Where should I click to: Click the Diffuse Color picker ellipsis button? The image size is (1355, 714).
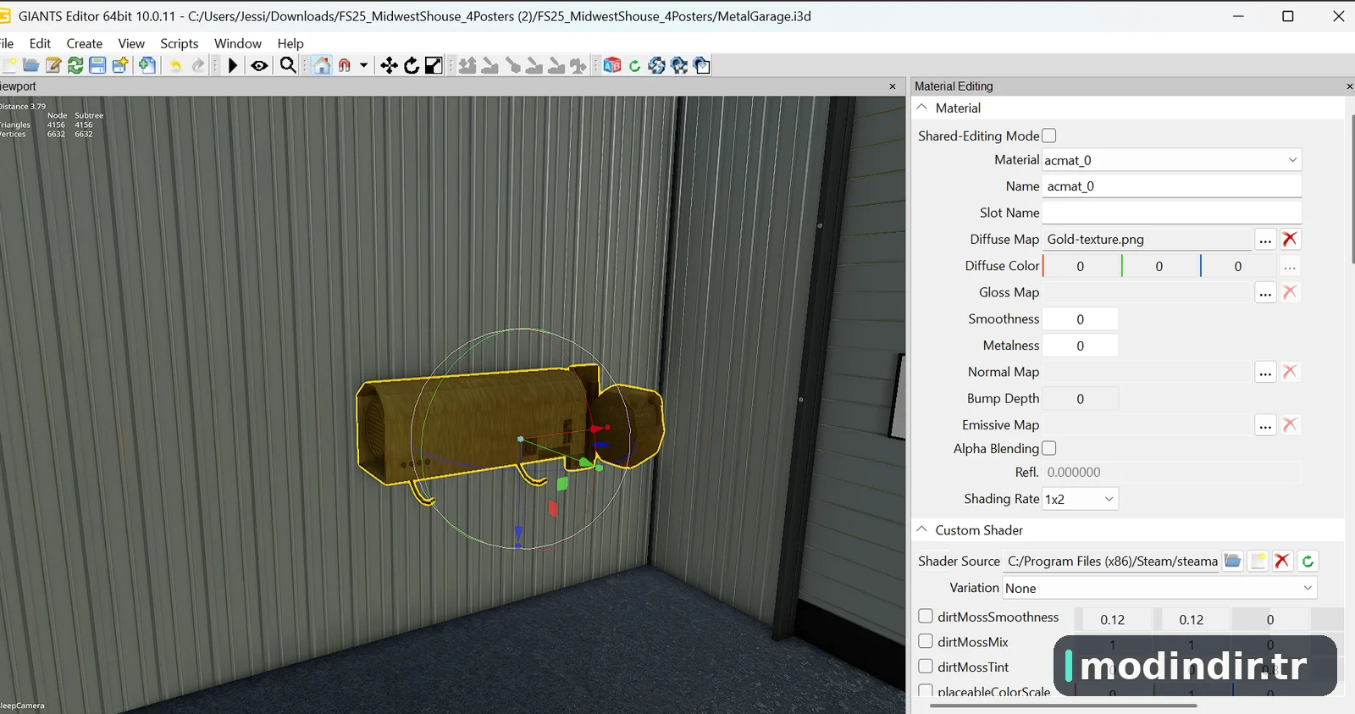1290,267
